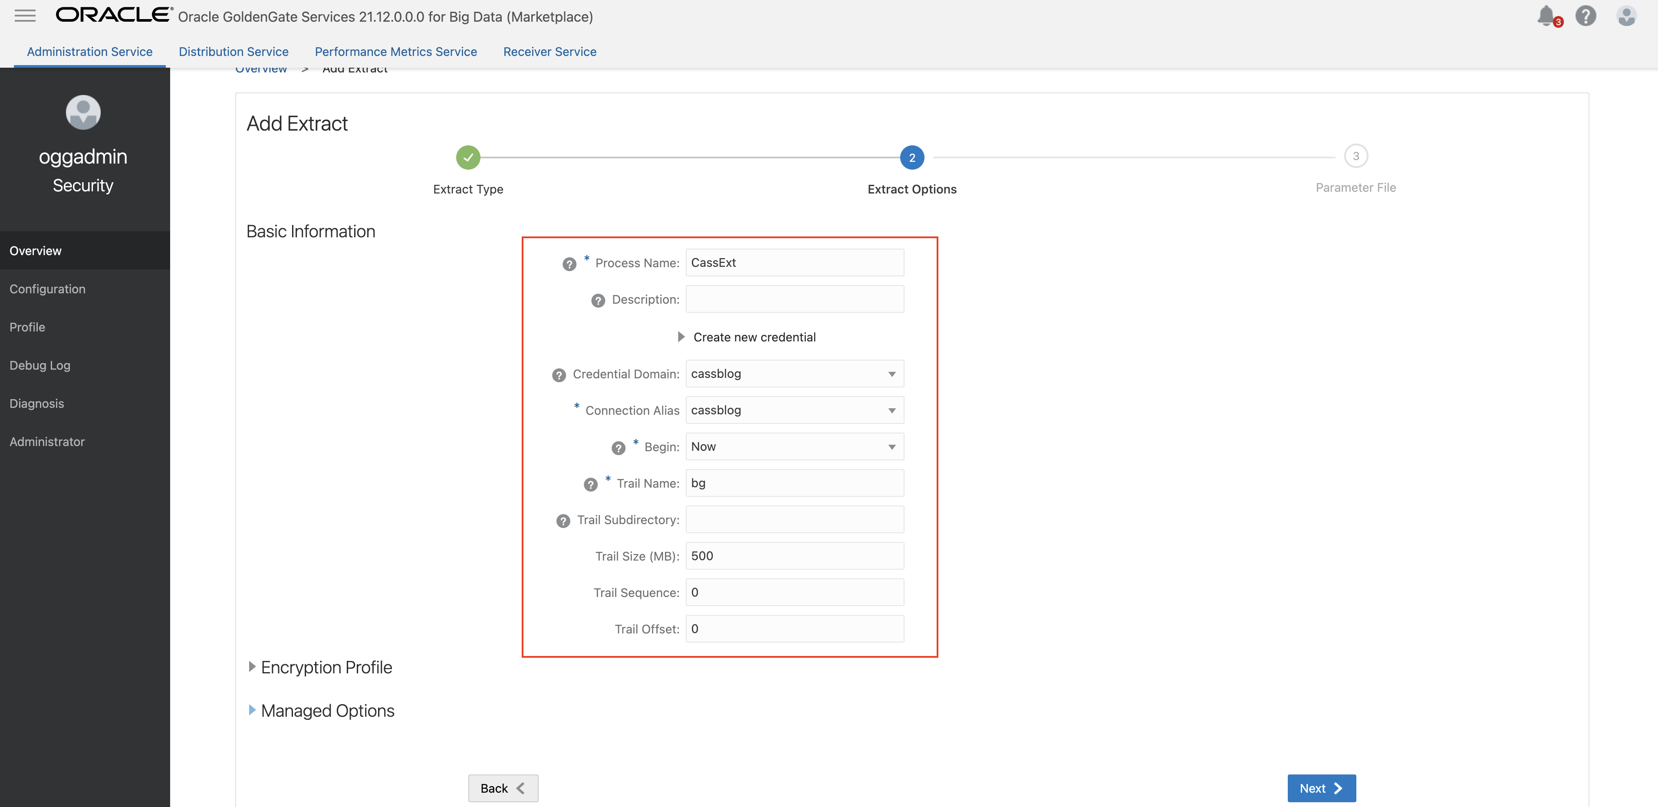
Task: Open the Connection Alias dropdown
Action: tap(794, 410)
